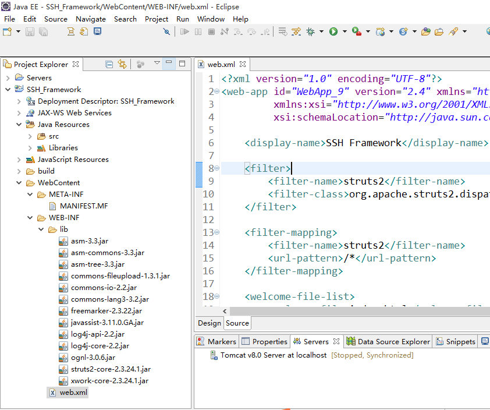This screenshot has height=410, width=490.
Task: Open the Markers view tab
Action: (216, 341)
